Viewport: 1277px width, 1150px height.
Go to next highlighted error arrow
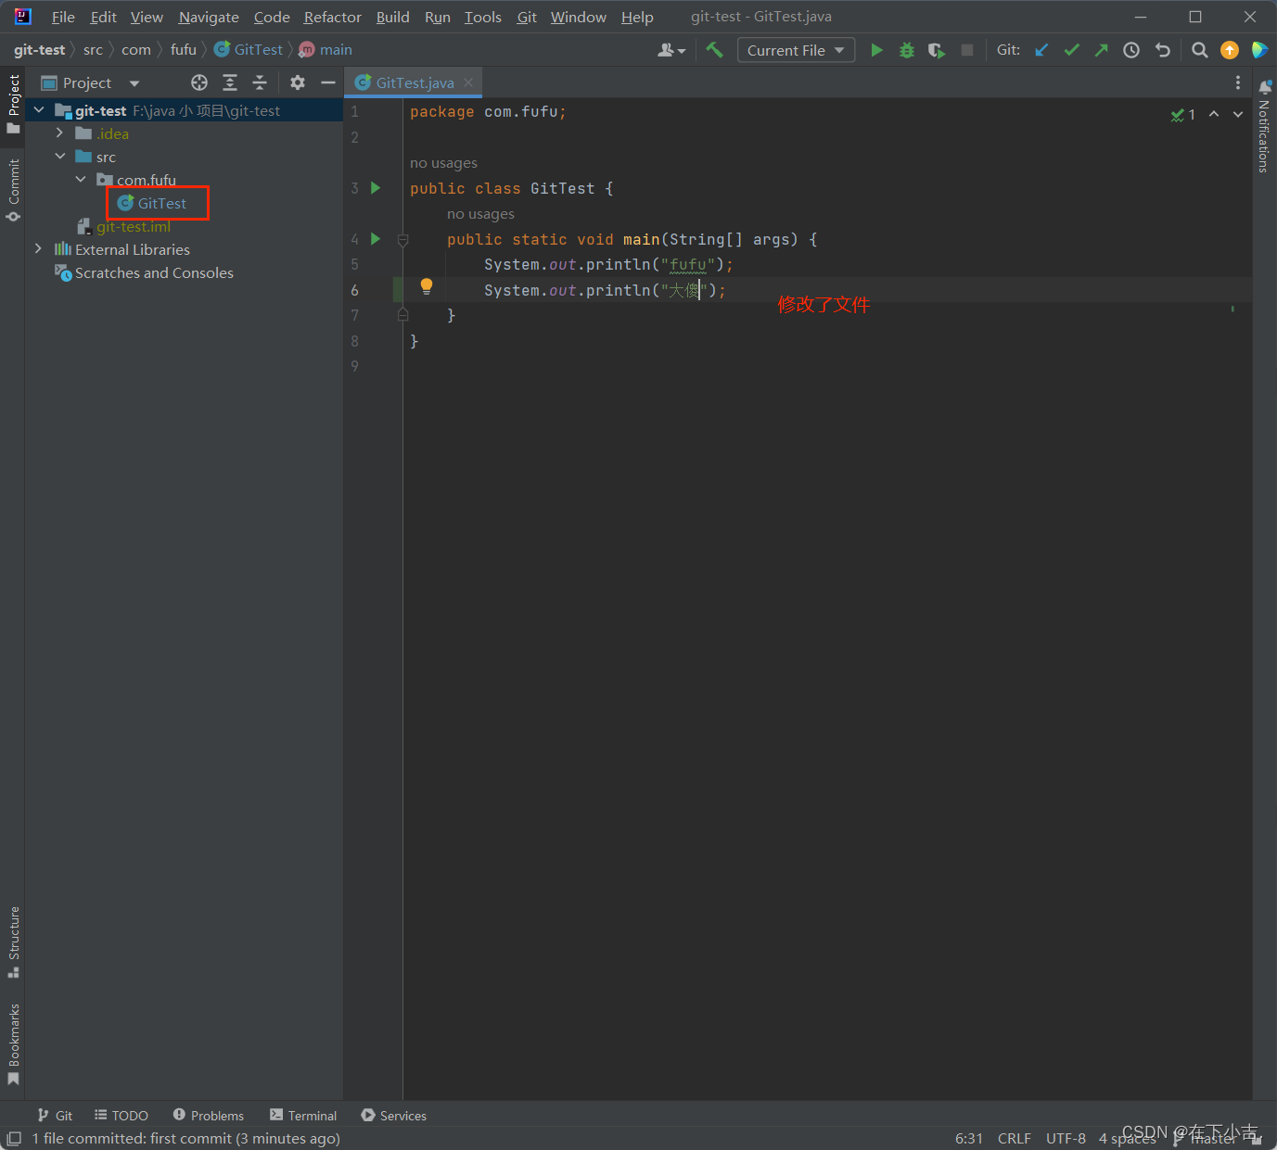coord(1238,114)
